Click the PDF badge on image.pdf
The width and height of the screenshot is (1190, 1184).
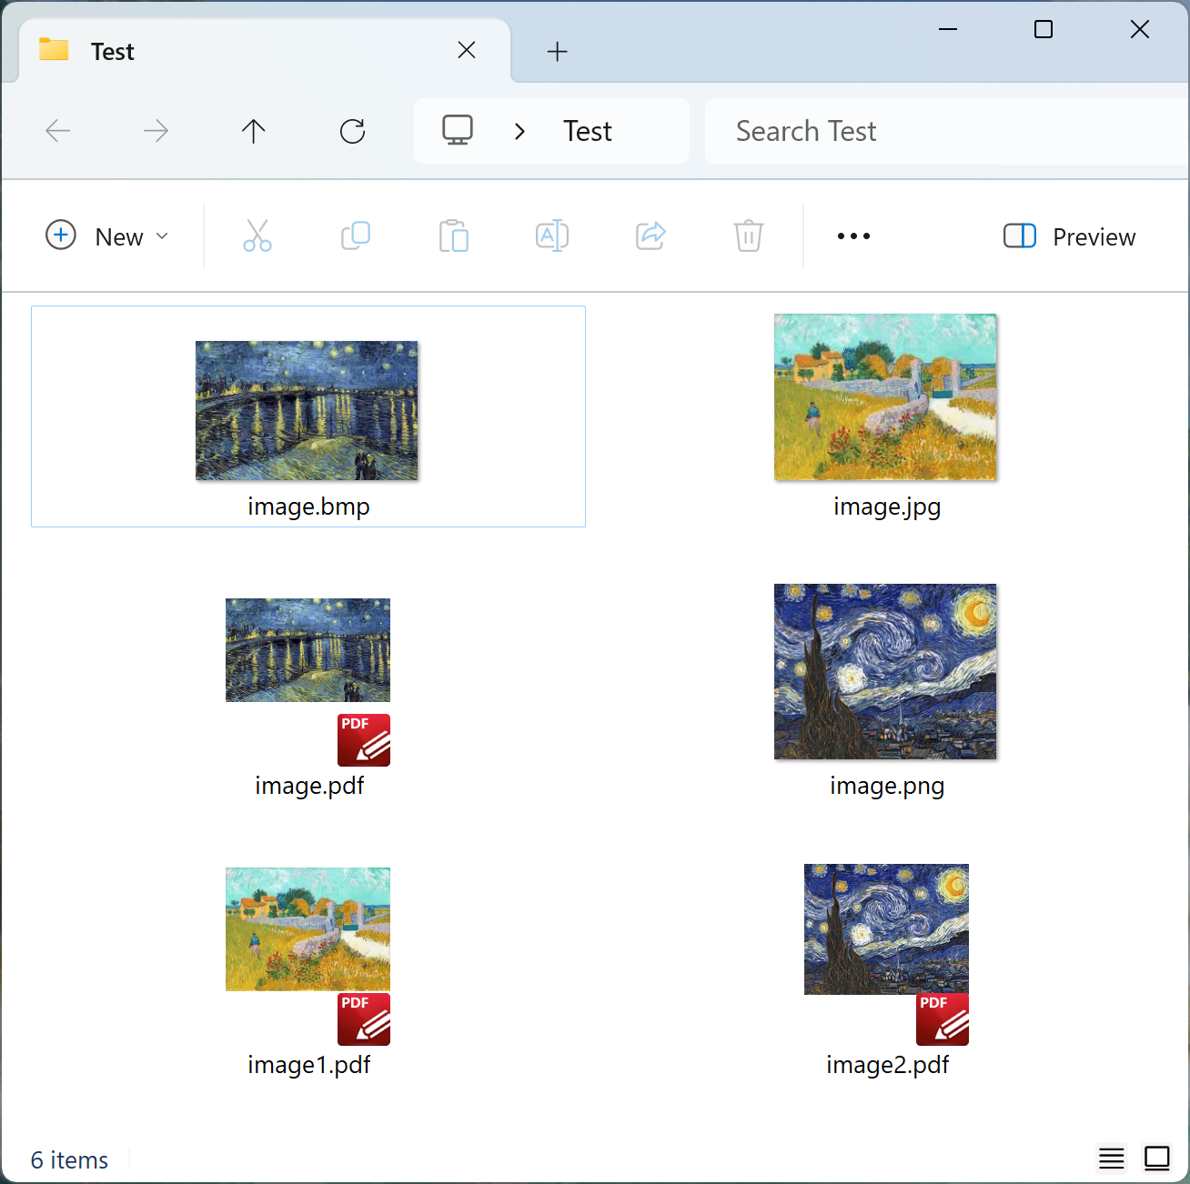point(364,740)
